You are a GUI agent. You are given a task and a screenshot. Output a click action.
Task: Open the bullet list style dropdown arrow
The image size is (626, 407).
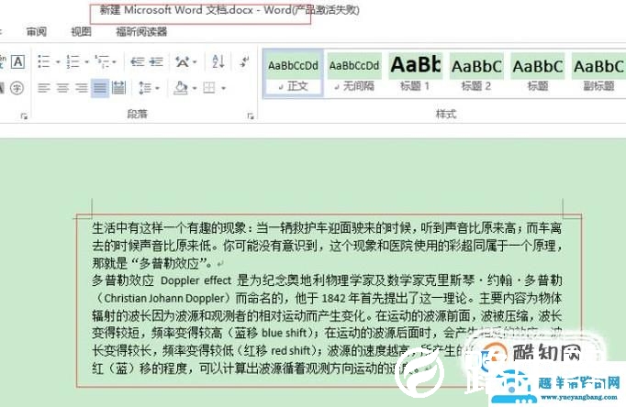58,61
